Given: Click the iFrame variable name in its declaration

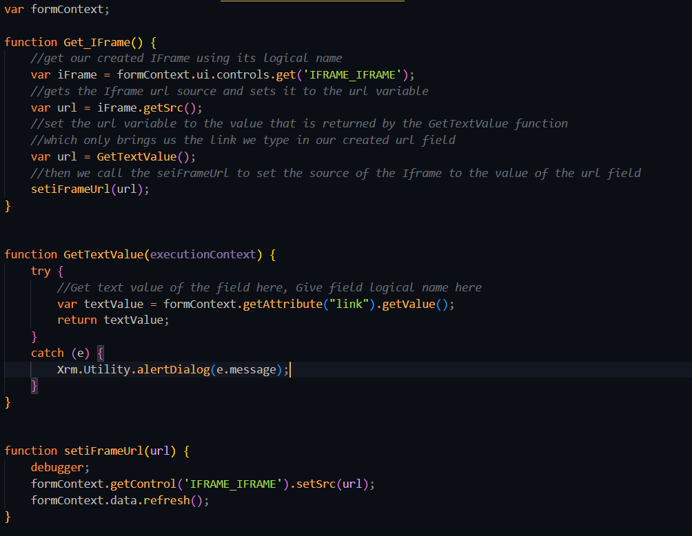Looking at the screenshot, I should click(74, 74).
